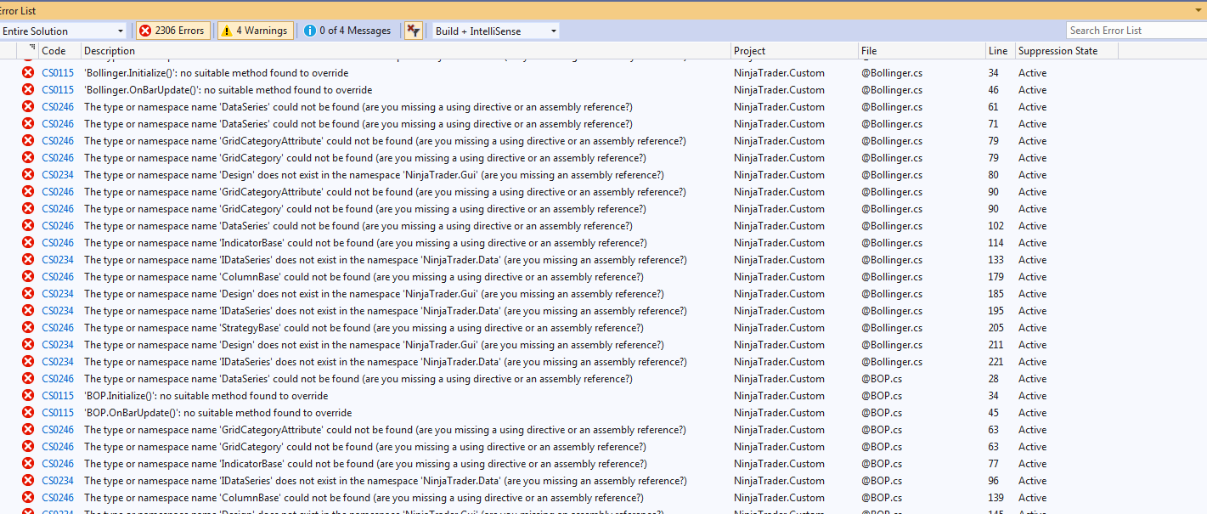Click the clear all filters icon
Image resolution: width=1207 pixels, height=514 pixels.
413,31
